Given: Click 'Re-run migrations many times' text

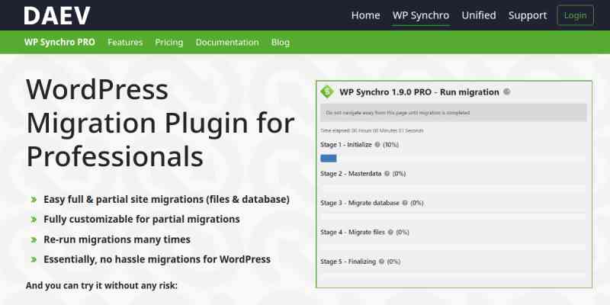Looking at the screenshot, I should click(117, 239).
